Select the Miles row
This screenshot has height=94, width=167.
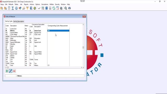tap(37, 38)
